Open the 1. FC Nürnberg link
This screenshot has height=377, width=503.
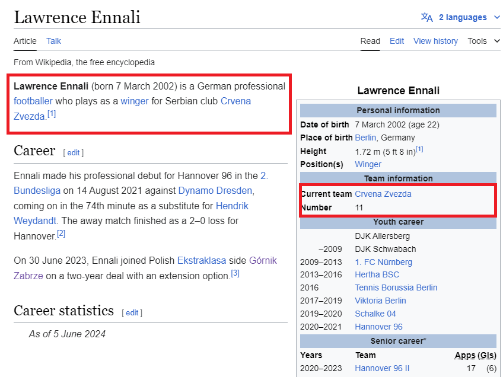click(383, 262)
